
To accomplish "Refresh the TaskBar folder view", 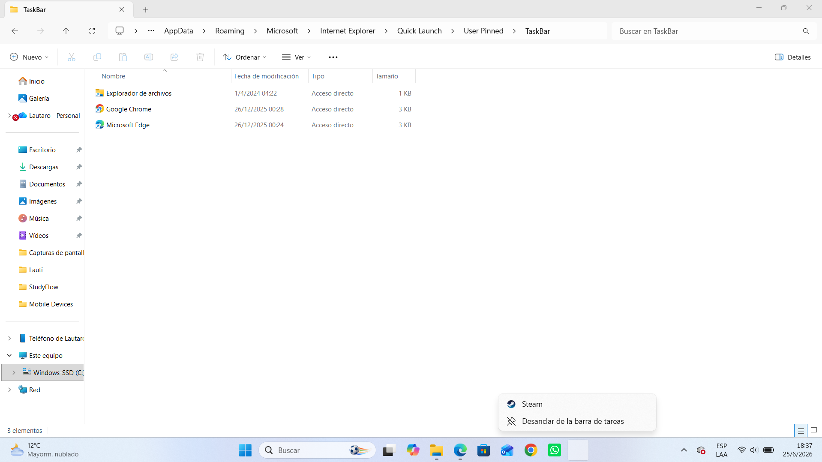I will click(x=92, y=31).
